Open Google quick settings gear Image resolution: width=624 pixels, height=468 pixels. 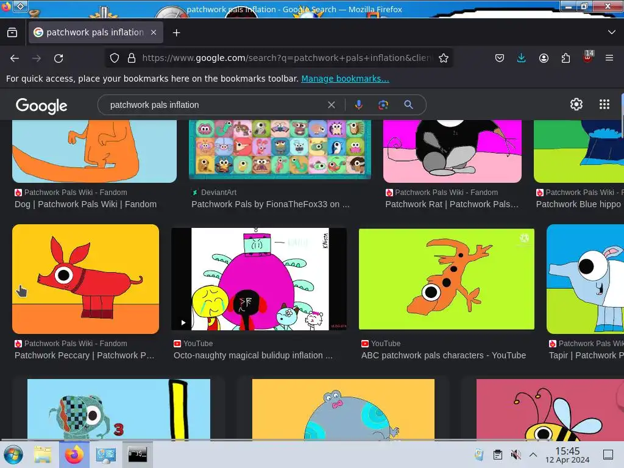pos(576,104)
